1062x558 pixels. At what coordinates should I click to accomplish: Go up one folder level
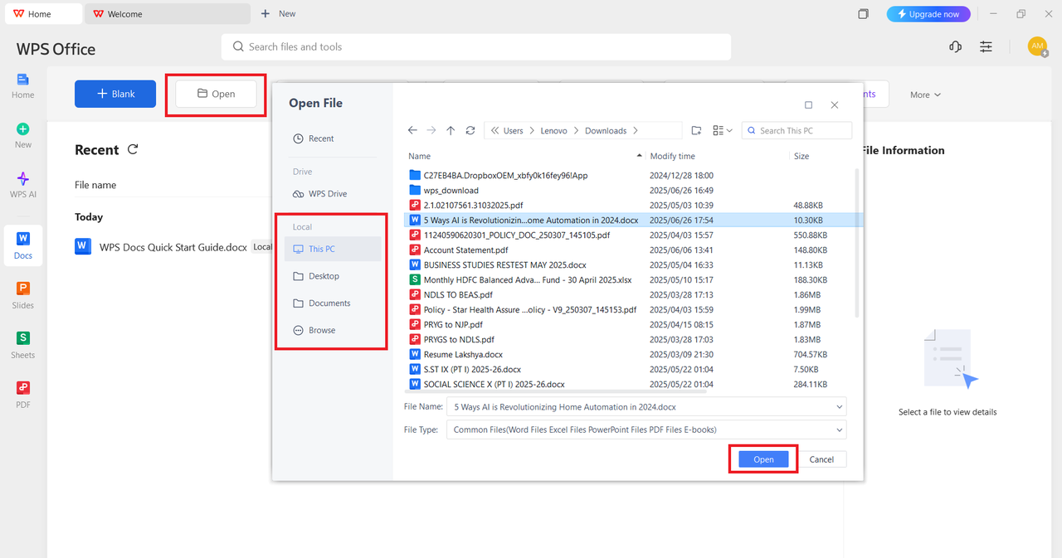451,130
